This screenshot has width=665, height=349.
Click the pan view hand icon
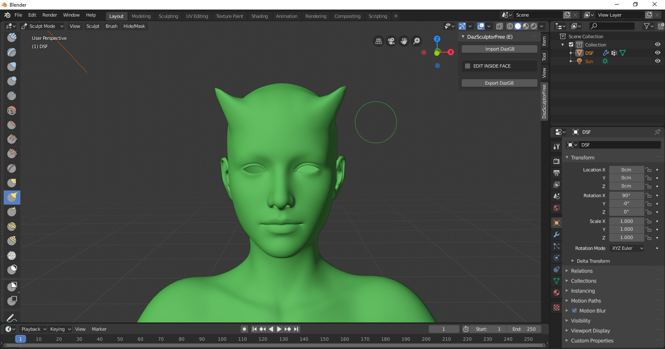(x=404, y=41)
